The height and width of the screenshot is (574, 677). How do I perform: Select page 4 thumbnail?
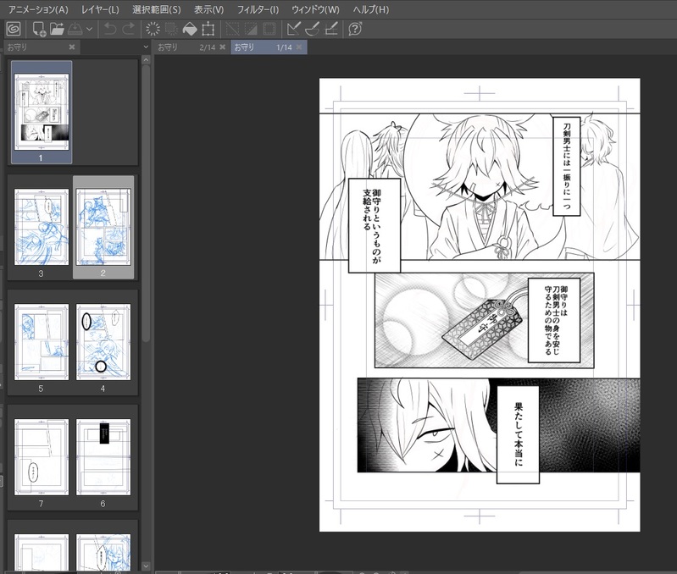[103, 342]
